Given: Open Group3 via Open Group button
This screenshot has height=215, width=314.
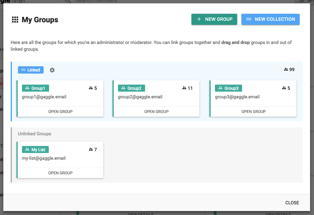Looking at the screenshot, I should tap(253, 111).
